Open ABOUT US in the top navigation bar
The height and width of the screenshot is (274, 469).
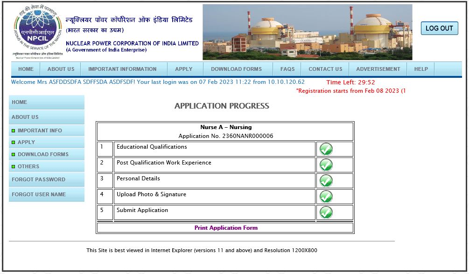[x=61, y=69]
